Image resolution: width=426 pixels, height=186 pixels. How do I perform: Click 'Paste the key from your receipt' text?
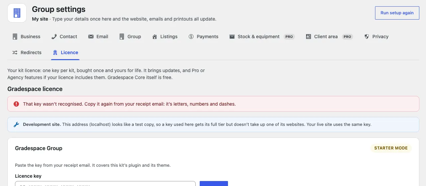[x=93, y=165]
